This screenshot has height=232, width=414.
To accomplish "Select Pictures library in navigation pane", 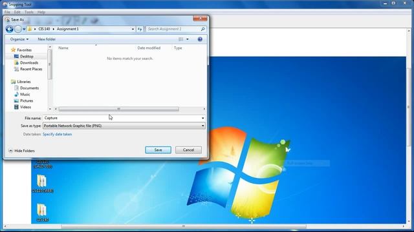I will pyautogui.click(x=27, y=101).
